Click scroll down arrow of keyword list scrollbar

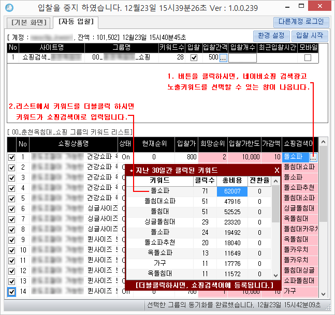coord(323,294)
